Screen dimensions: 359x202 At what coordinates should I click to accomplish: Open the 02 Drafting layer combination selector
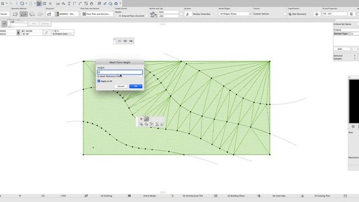pyautogui.click(x=107, y=196)
